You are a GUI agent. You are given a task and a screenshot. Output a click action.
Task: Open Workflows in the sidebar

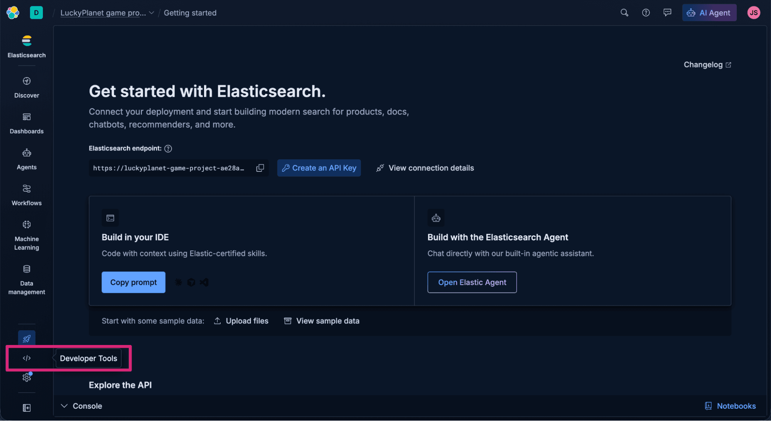tap(27, 195)
